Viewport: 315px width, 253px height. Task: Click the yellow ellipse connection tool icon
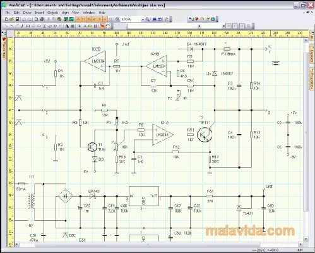90,26
